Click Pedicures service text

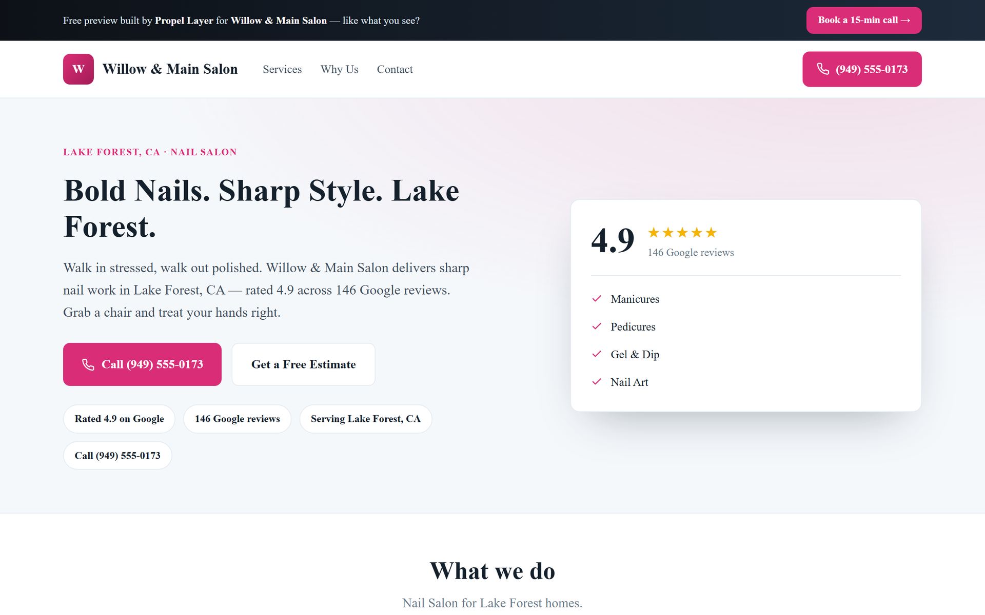(633, 327)
